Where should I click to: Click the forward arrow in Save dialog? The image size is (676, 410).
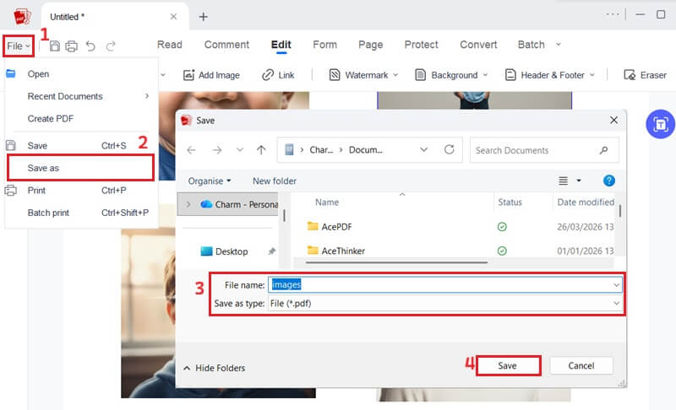217,149
